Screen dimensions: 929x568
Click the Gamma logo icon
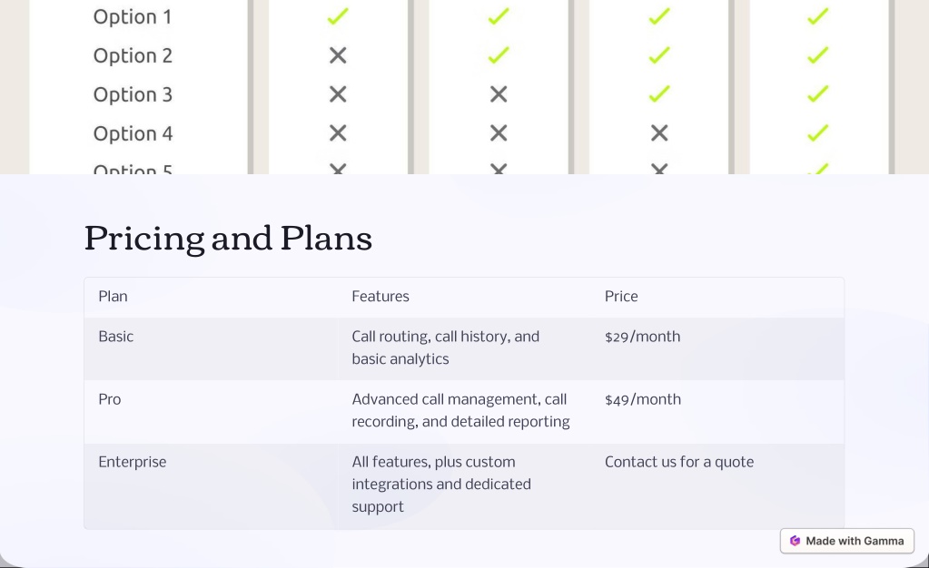796,541
